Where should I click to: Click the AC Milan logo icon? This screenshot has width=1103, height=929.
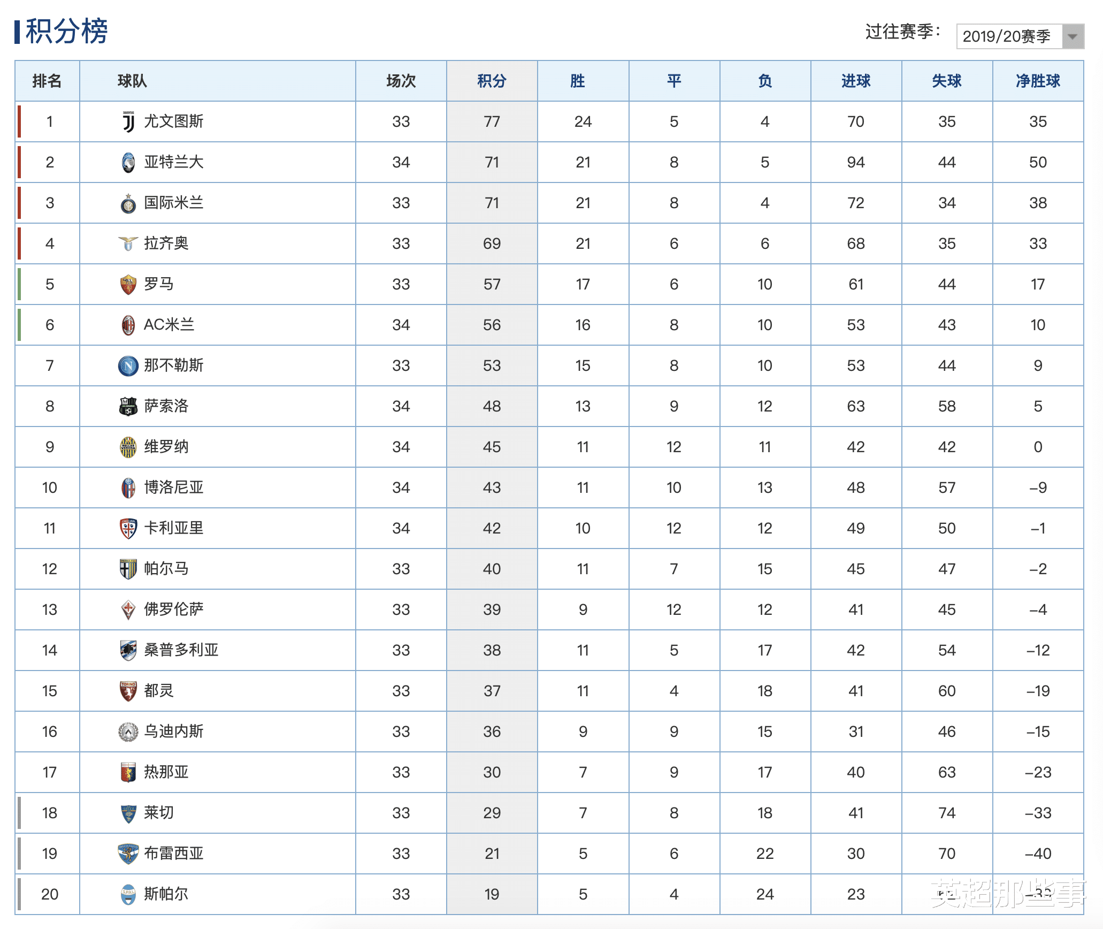click(x=128, y=325)
